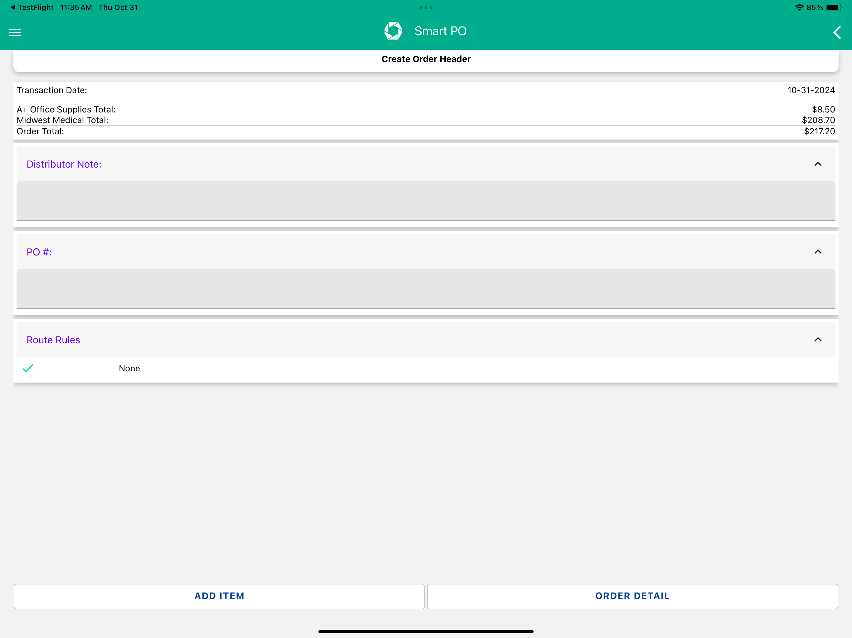Tap the battery status icon
Viewport: 852px width, 638px height.
point(834,7)
